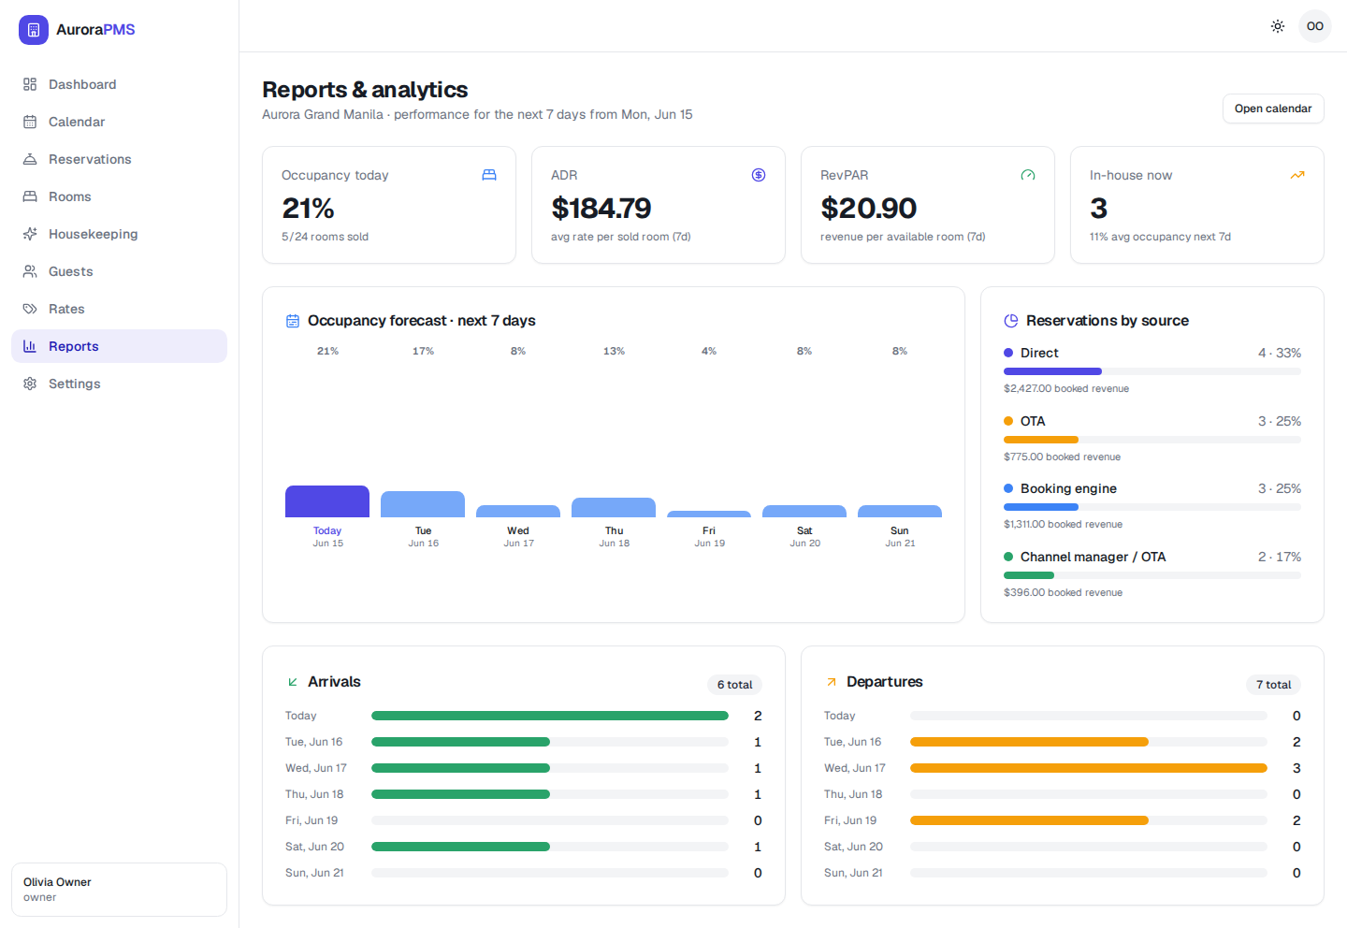1347x928 pixels.
Task: Click '$1,311.00 booked revenue' text
Action: pyautogui.click(x=1064, y=524)
